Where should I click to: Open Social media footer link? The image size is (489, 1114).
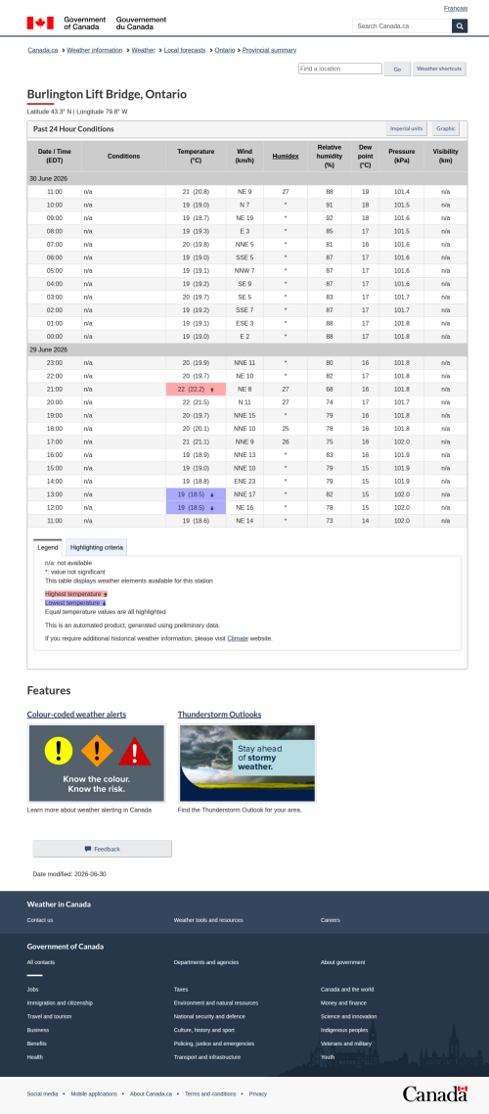coord(43,1094)
